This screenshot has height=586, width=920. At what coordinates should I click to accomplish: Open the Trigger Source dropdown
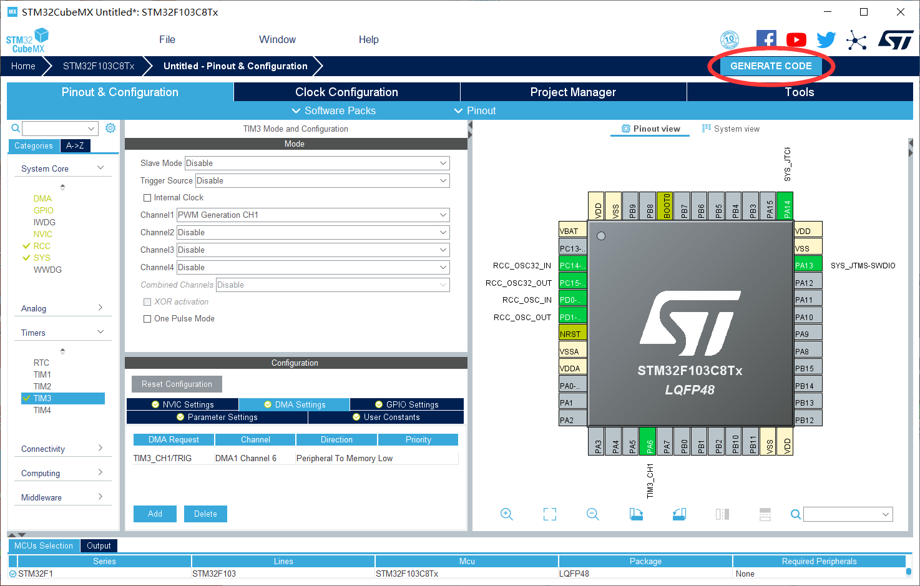323,181
